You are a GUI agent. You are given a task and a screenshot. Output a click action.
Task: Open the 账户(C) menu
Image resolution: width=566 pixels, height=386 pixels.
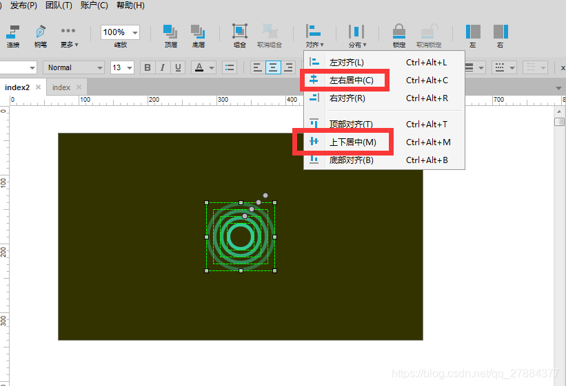(x=94, y=6)
